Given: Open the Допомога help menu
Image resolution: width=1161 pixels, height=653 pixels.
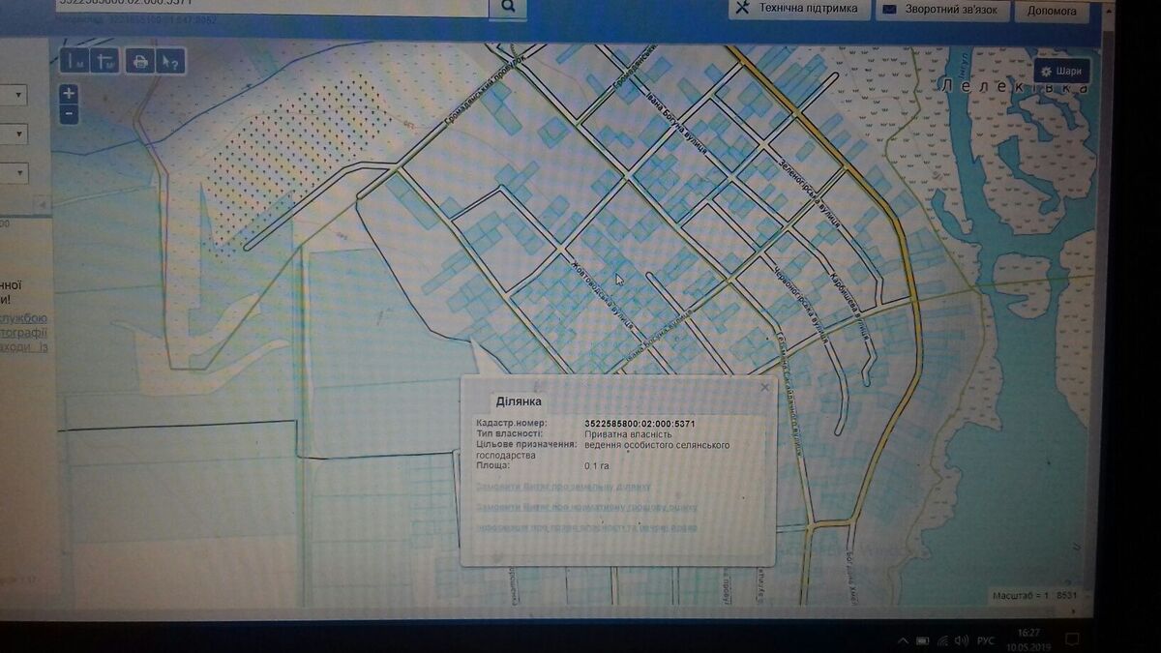Looking at the screenshot, I should (1051, 11).
